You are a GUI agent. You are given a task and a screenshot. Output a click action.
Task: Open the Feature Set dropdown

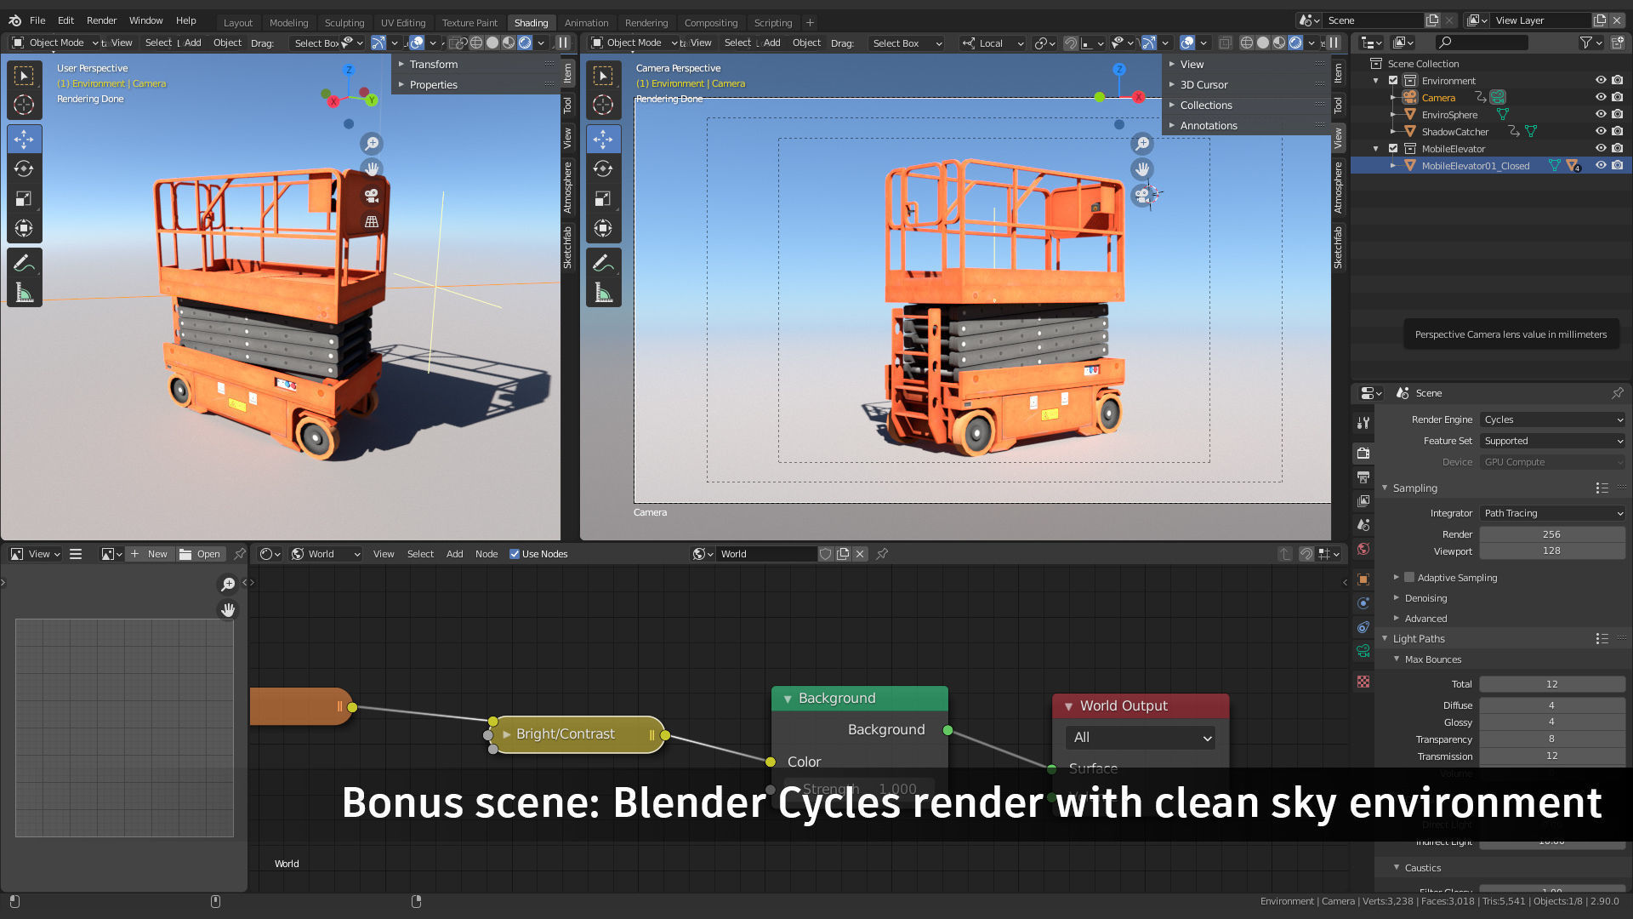(1552, 441)
